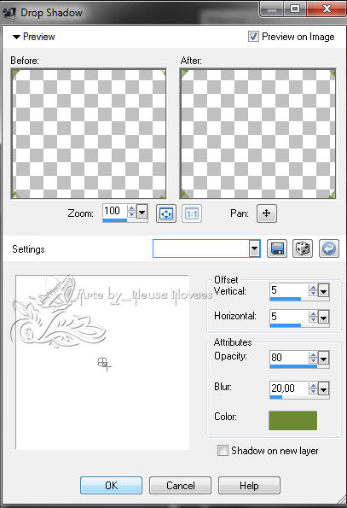Click the Help button
Image resolution: width=347 pixels, height=508 pixels.
click(x=249, y=485)
